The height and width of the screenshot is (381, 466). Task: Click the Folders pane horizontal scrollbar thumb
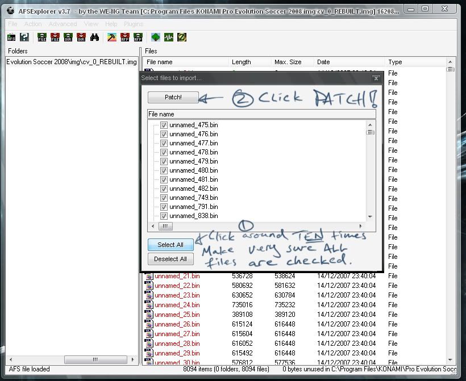(95, 359)
